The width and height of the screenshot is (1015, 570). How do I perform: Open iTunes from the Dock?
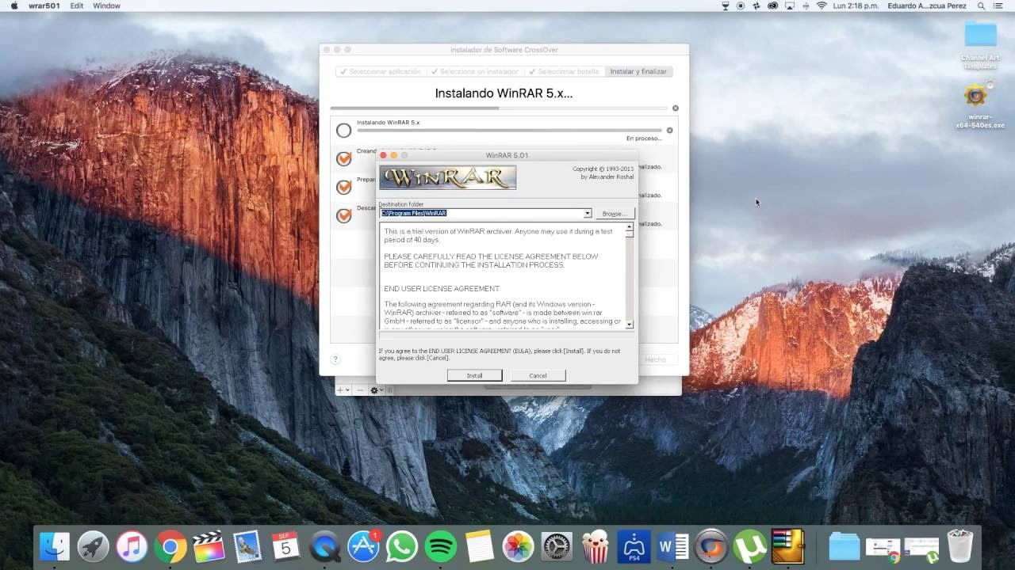(132, 546)
